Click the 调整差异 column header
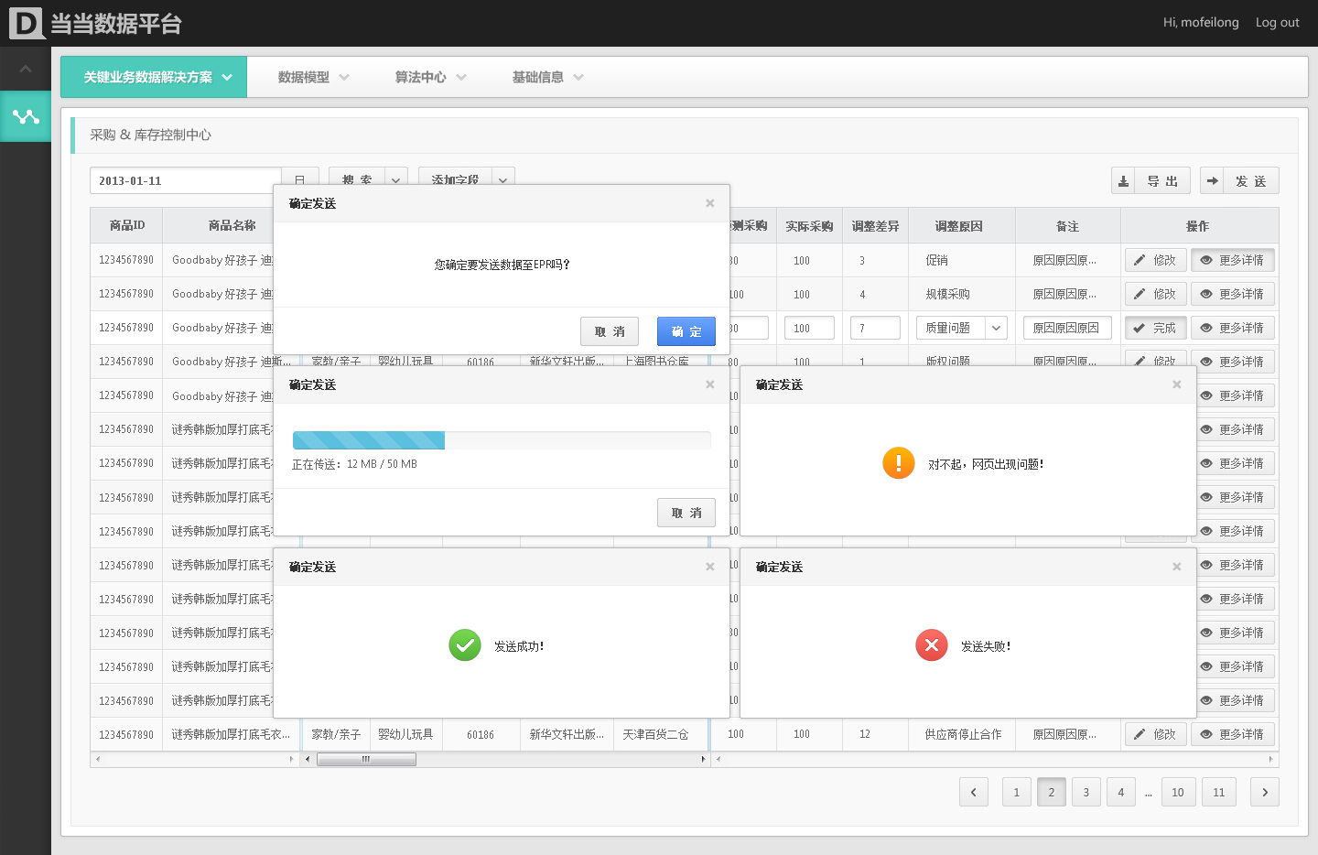 (x=875, y=226)
